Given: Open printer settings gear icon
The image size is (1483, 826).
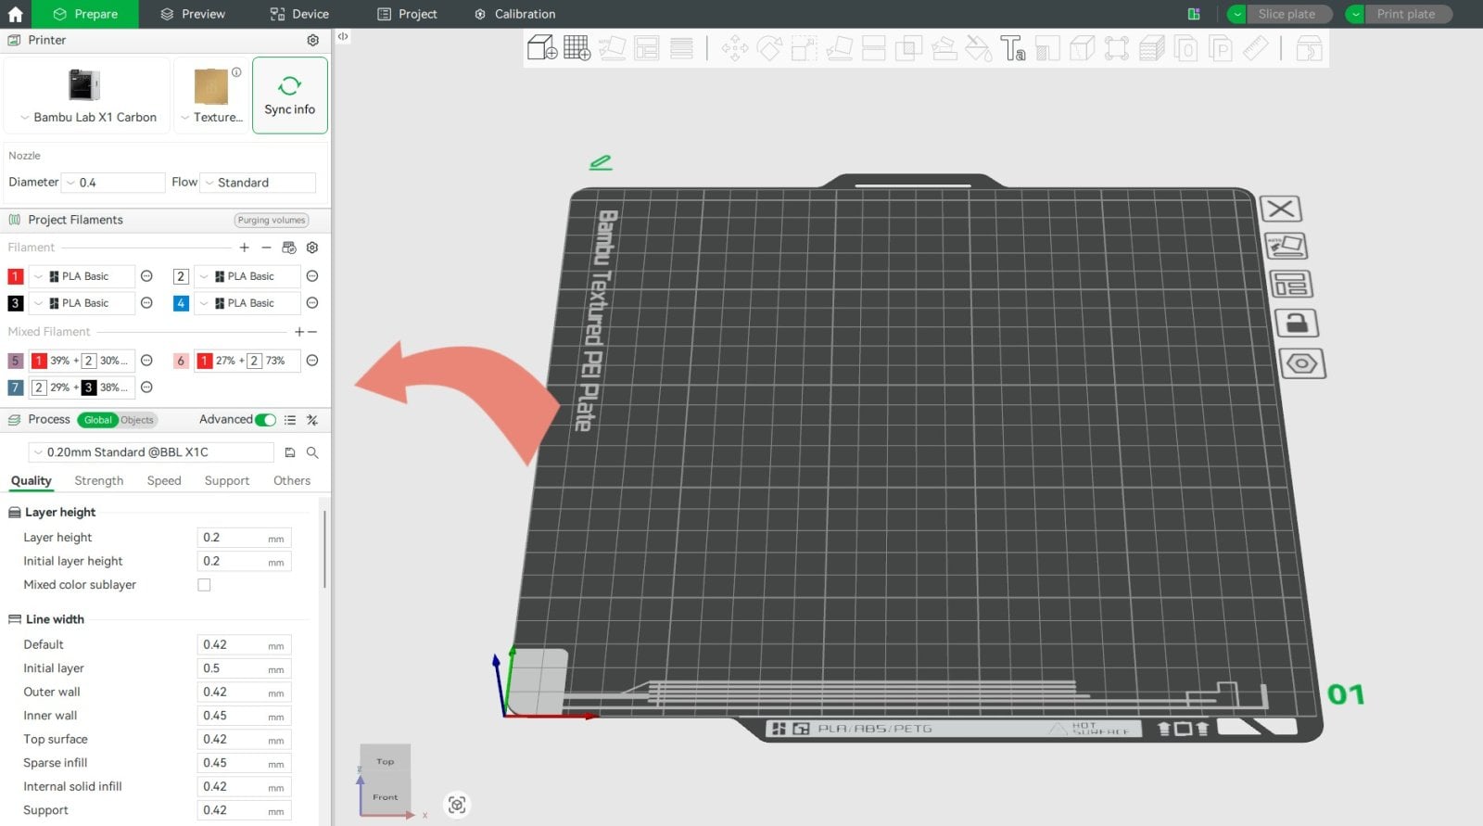Looking at the screenshot, I should click(312, 41).
